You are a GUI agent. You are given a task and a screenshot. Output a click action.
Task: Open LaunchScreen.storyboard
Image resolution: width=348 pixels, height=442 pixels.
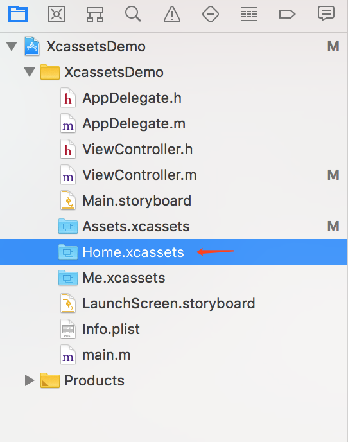coord(173,303)
